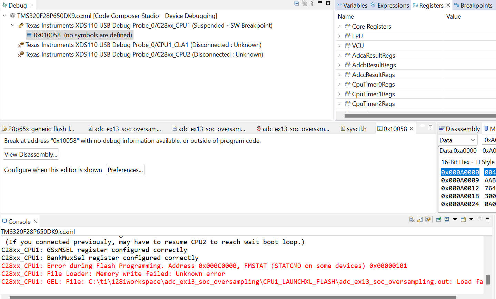Screen dimensions: 496x299
Task: Switch to the Expressions tab
Action: click(390, 5)
